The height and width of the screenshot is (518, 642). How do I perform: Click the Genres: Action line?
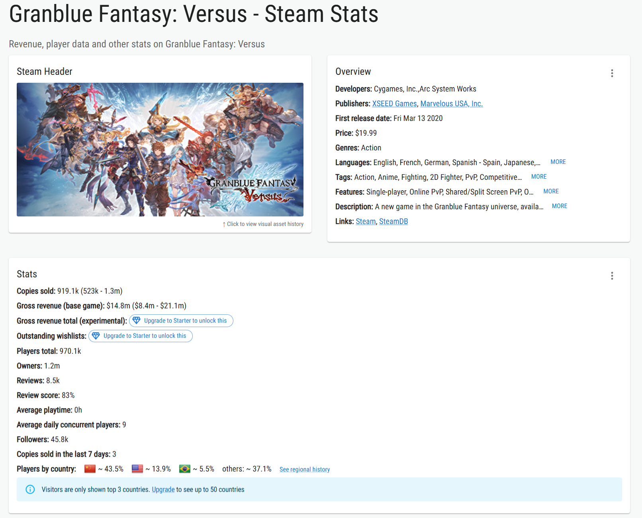point(358,148)
